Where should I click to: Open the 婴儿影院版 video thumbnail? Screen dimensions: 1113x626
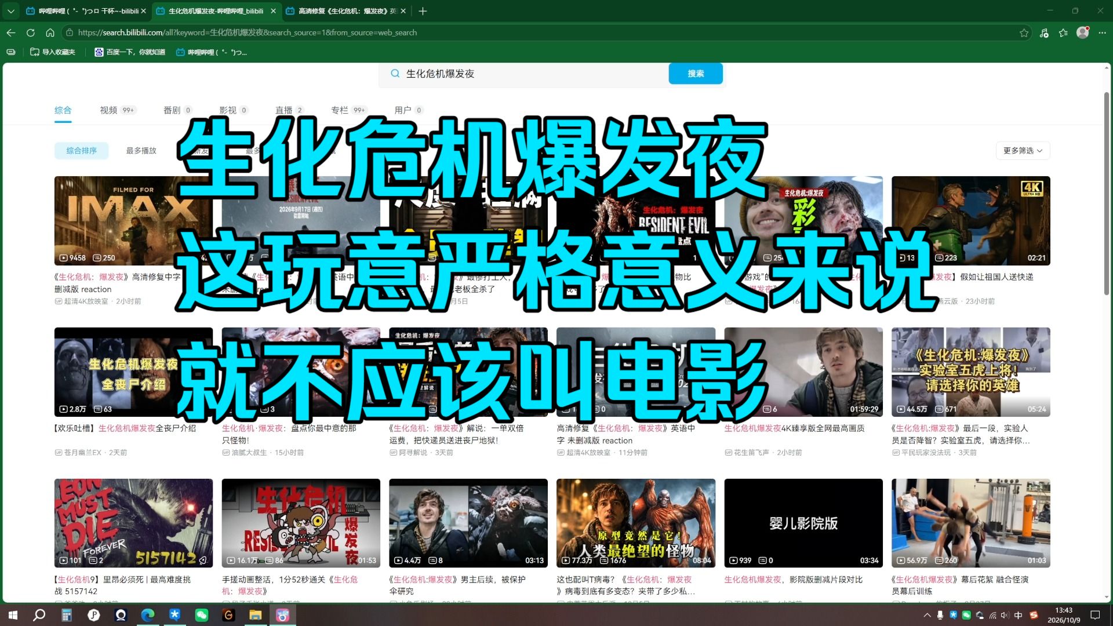(x=803, y=523)
